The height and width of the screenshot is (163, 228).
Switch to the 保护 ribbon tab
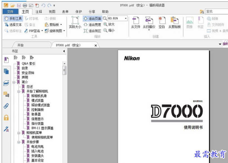click(x=78, y=12)
